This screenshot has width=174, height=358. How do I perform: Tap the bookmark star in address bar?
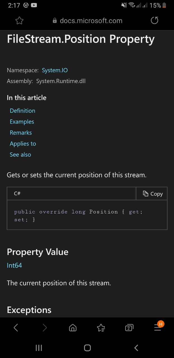point(19,20)
